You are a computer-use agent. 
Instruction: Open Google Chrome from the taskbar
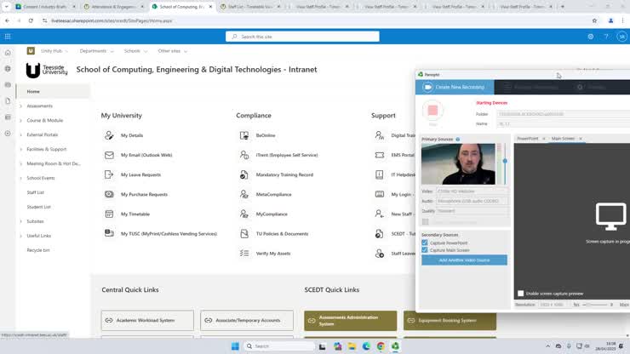pyautogui.click(x=381, y=346)
